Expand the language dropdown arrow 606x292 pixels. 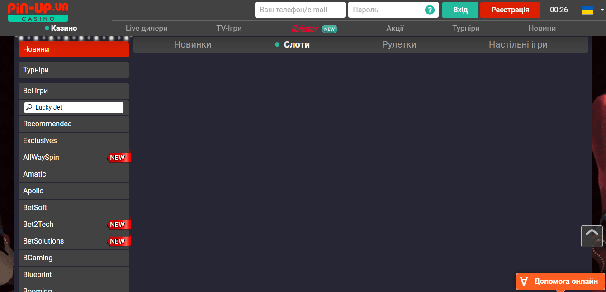pyautogui.click(x=600, y=9)
